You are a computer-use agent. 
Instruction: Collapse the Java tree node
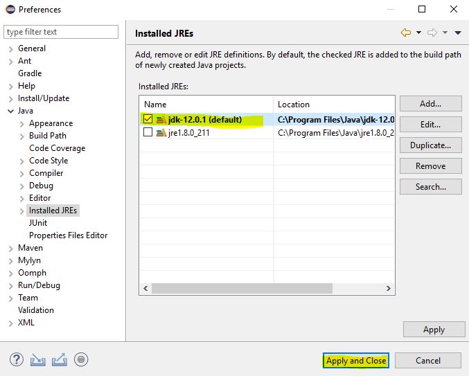(11, 111)
